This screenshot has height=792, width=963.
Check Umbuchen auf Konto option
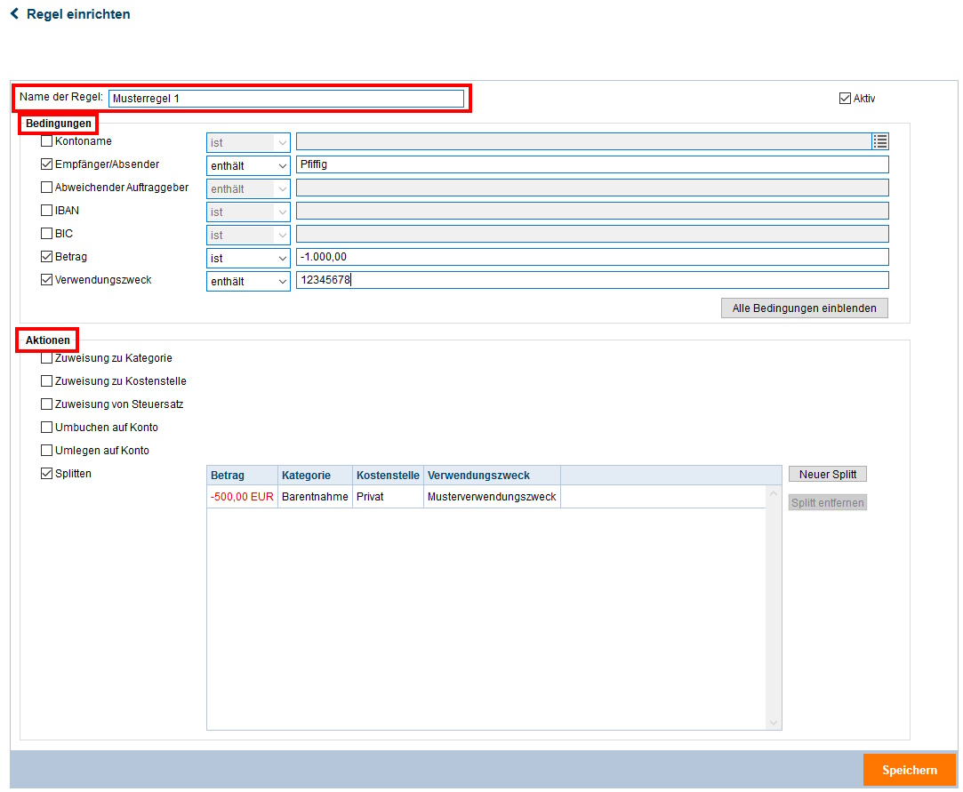[47, 428]
